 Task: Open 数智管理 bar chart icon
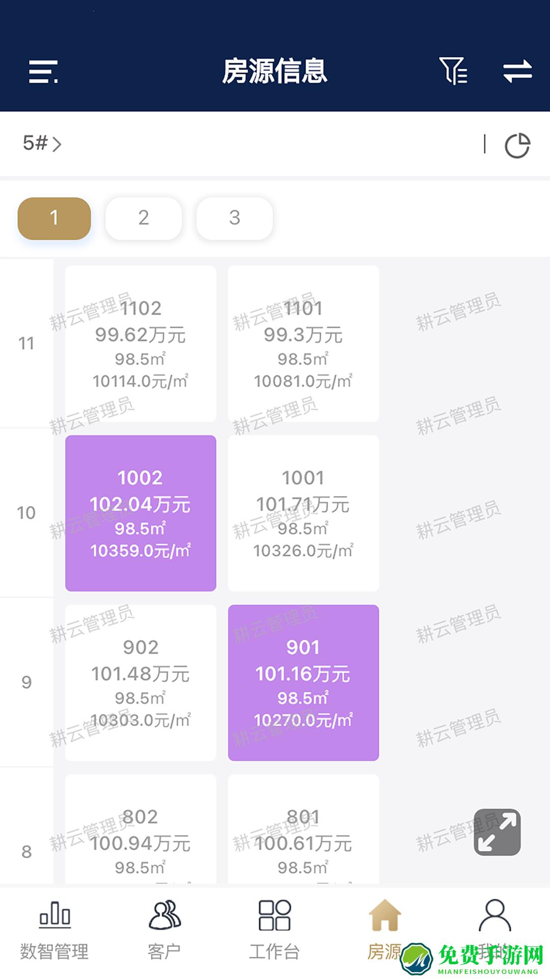click(x=54, y=914)
